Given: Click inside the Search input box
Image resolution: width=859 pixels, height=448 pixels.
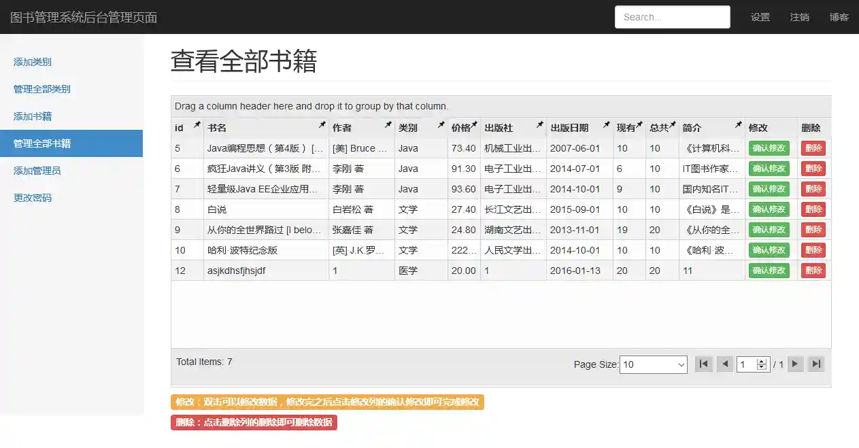Looking at the screenshot, I should pyautogui.click(x=672, y=17).
